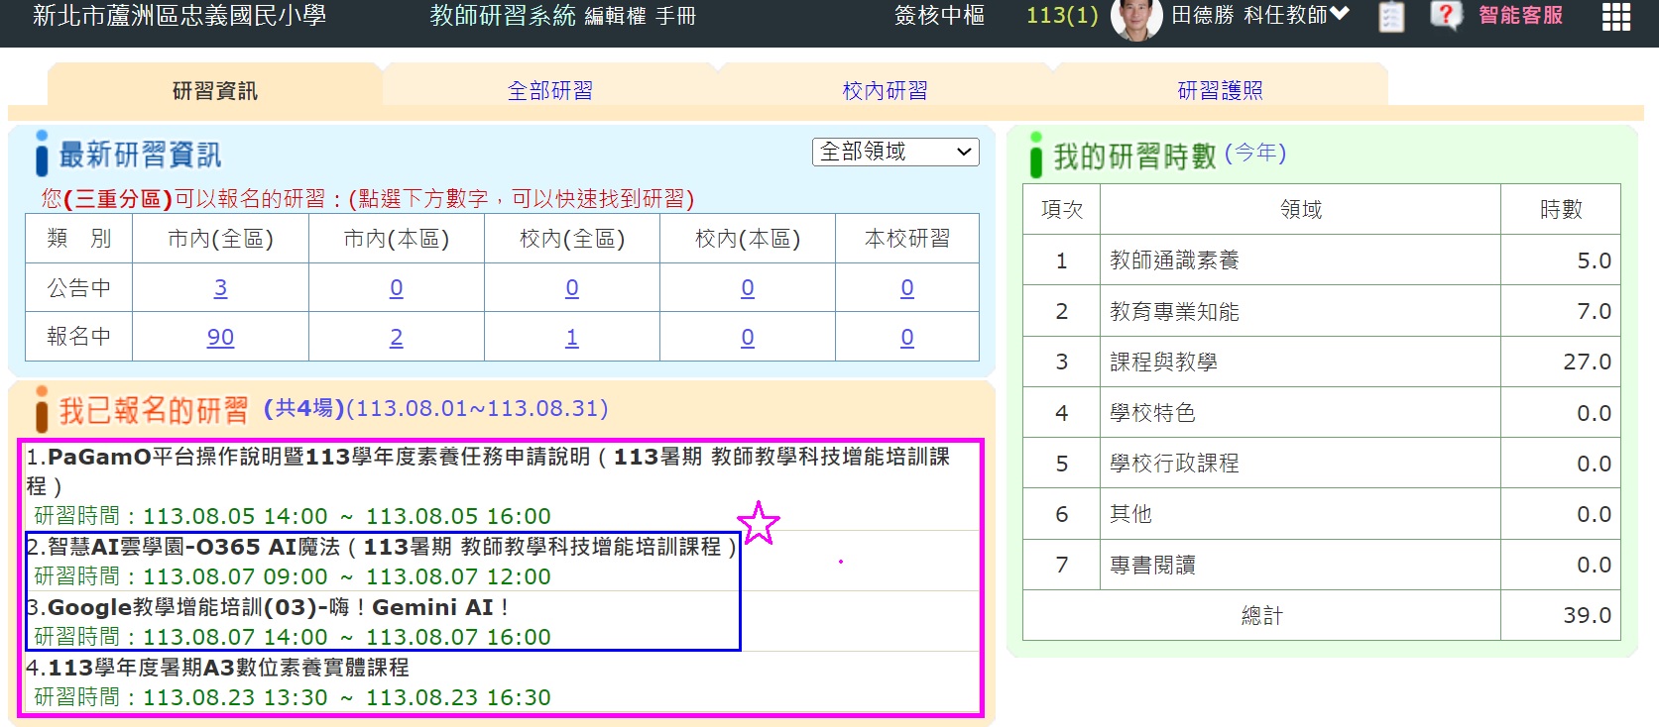Open 智能客服 support link
1659x727 pixels.
[x=1520, y=15]
